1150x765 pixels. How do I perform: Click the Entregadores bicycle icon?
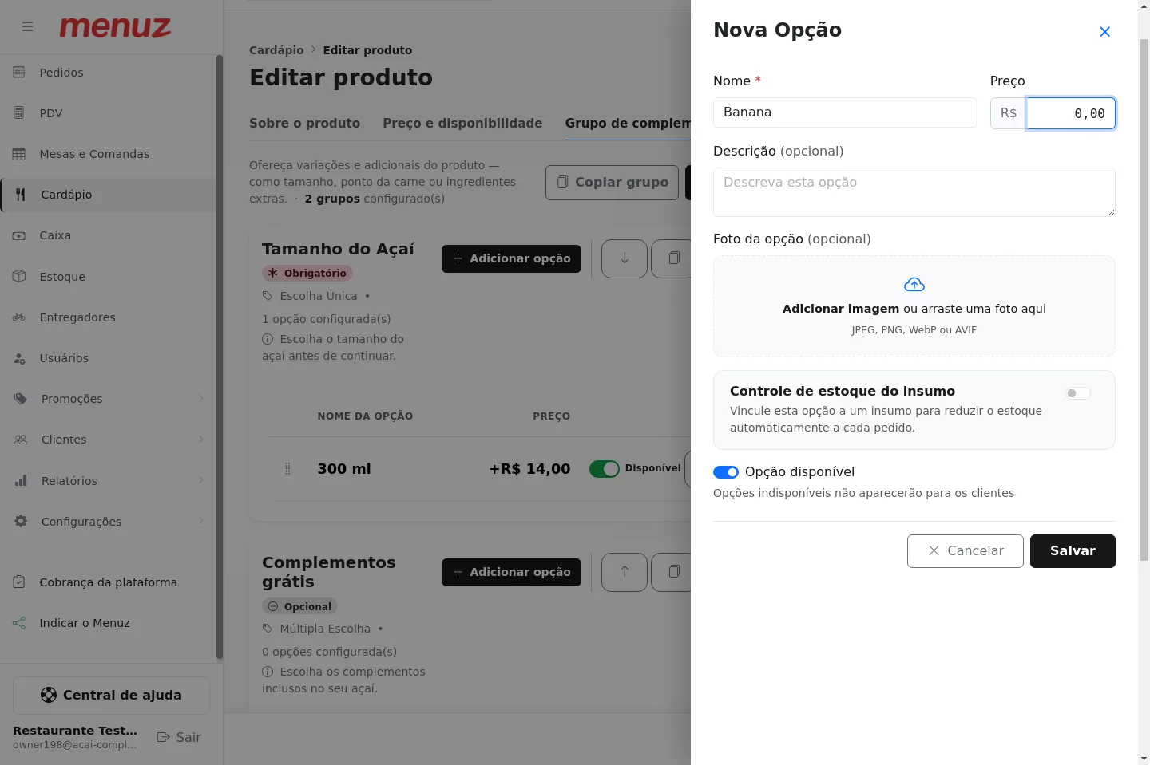[19, 317]
